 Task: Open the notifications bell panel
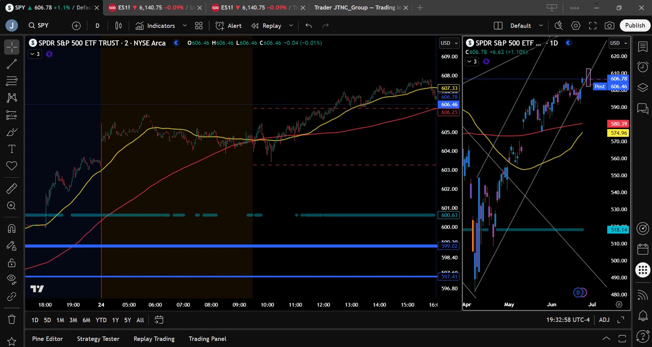643,316
